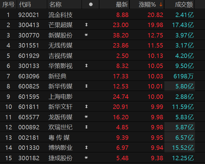Click stock code 601811

click(29, 107)
